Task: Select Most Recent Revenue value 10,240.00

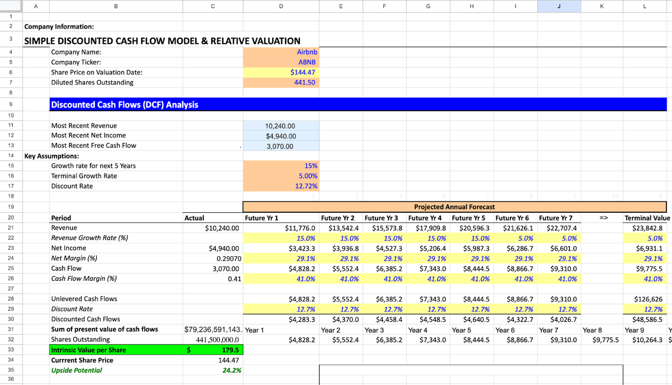Action: tap(281, 126)
